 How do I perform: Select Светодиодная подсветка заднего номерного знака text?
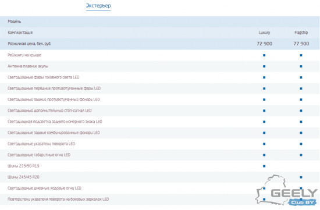pyautogui.click(x=51, y=122)
